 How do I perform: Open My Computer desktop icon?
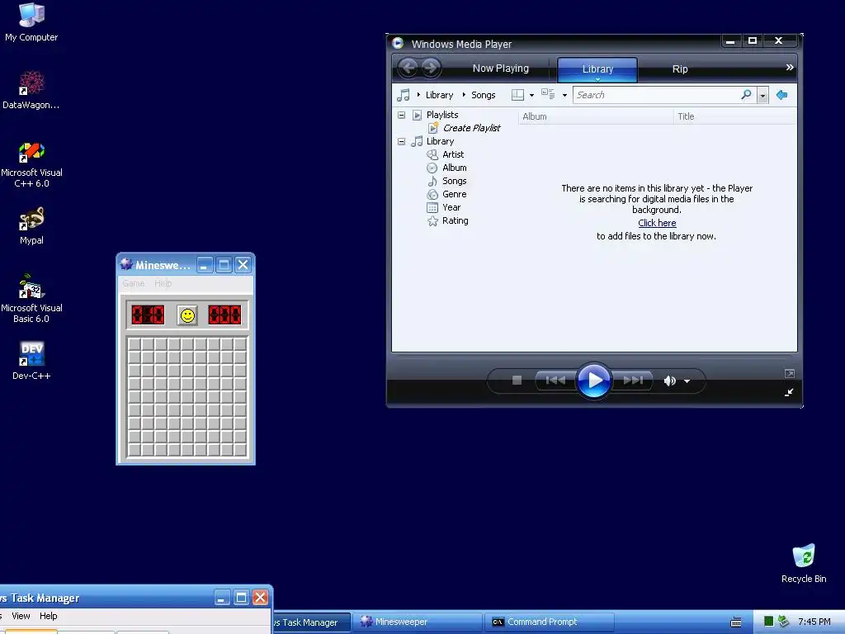coord(31,22)
